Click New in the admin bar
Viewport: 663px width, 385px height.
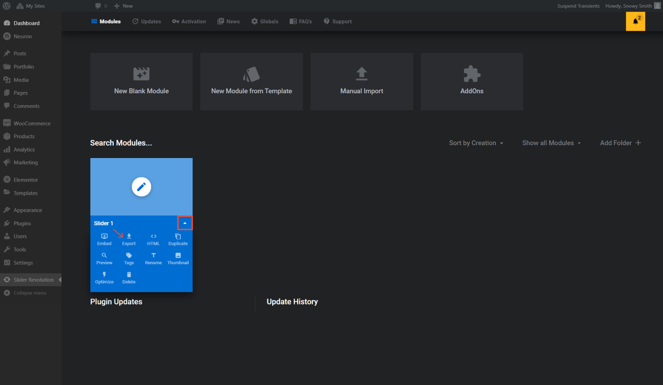[x=123, y=6]
